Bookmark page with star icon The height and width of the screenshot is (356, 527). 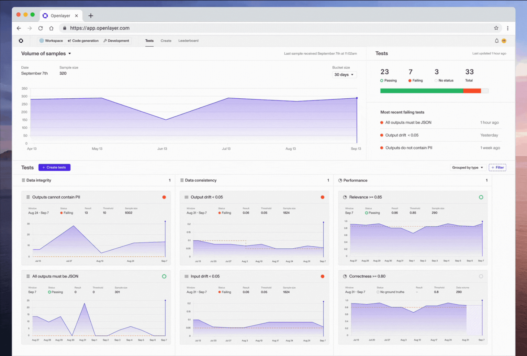(x=496, y=28)
